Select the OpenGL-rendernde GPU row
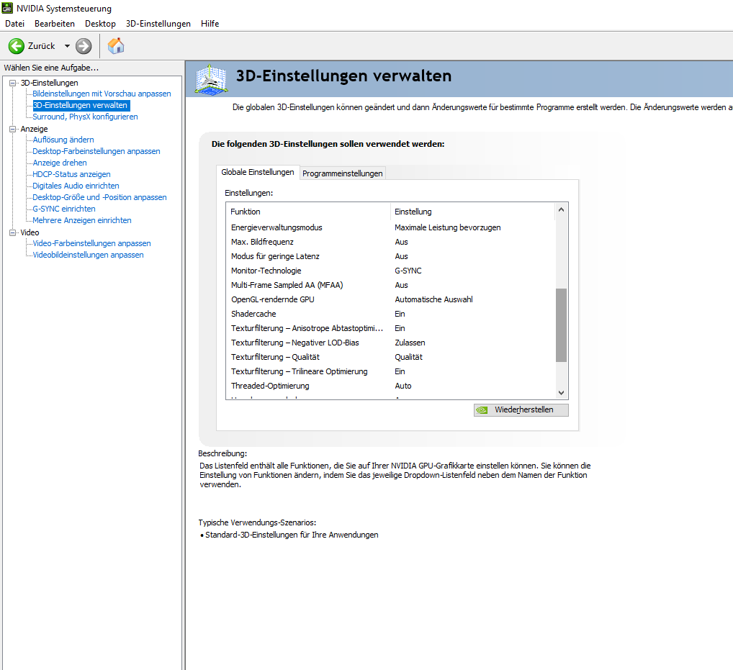The height and width of the screenshot is (670, 733). pyautogui.click(x=390, y=299)
